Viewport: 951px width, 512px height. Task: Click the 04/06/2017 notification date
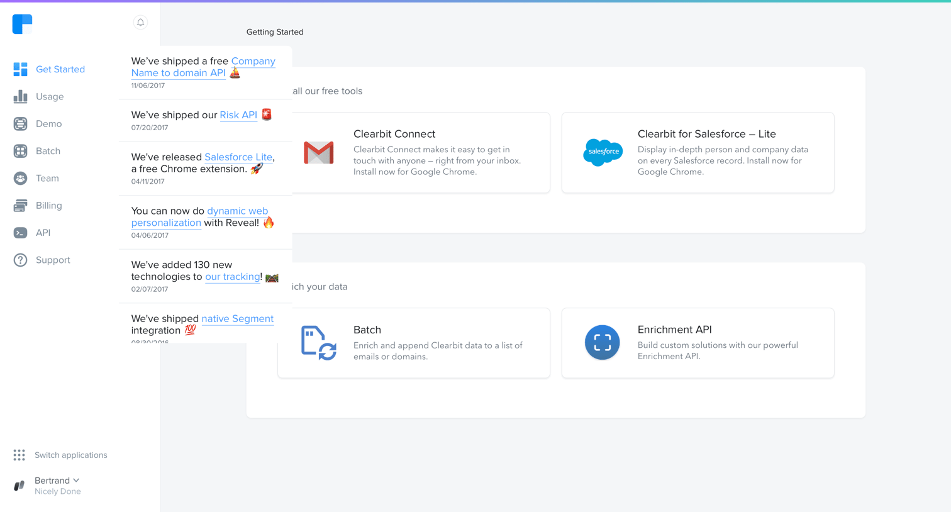pyautogui.click(x=150, y=236)
